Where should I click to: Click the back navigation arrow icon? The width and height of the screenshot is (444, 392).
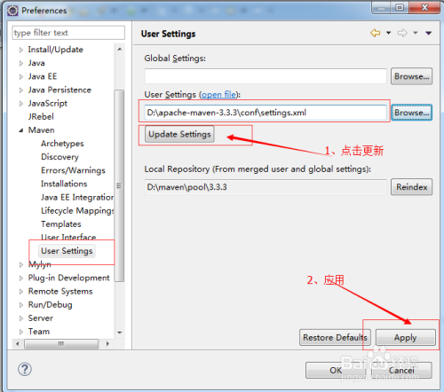[376, 33]
